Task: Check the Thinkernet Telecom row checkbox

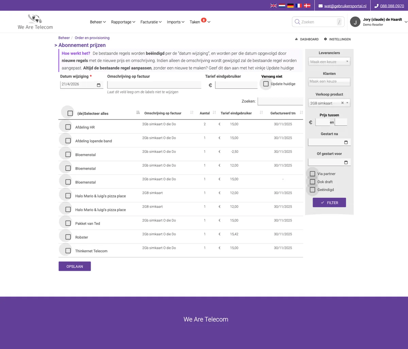Action: click(68, 251)
